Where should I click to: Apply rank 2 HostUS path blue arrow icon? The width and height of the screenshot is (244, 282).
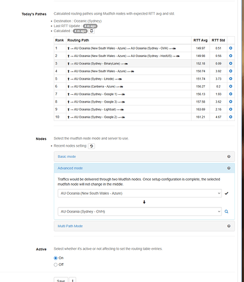click(x=230, y=56)
